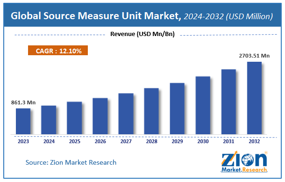Viewport: 285px width, 182px height.
Task: Click the Revenue (USD Mn/Bn) heading
Action: tap(142, 34)
